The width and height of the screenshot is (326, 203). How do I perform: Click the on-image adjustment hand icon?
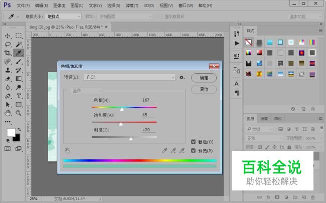tap(68, 150)
